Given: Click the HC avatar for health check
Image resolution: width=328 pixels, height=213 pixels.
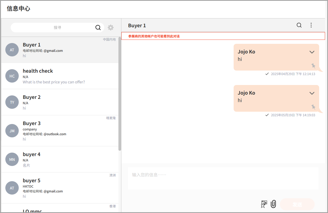Looking at the screenshot, I should 12,76.
